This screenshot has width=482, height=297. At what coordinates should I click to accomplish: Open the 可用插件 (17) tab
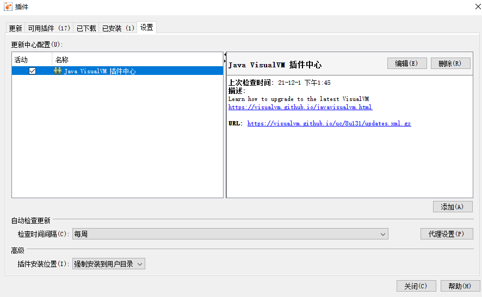49,28
